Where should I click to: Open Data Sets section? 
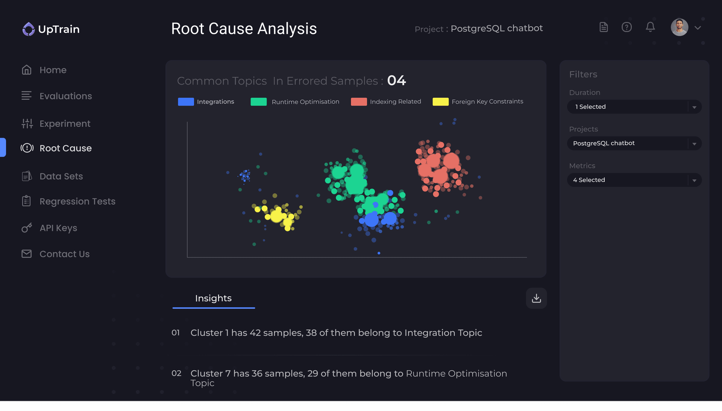[61, 176]
